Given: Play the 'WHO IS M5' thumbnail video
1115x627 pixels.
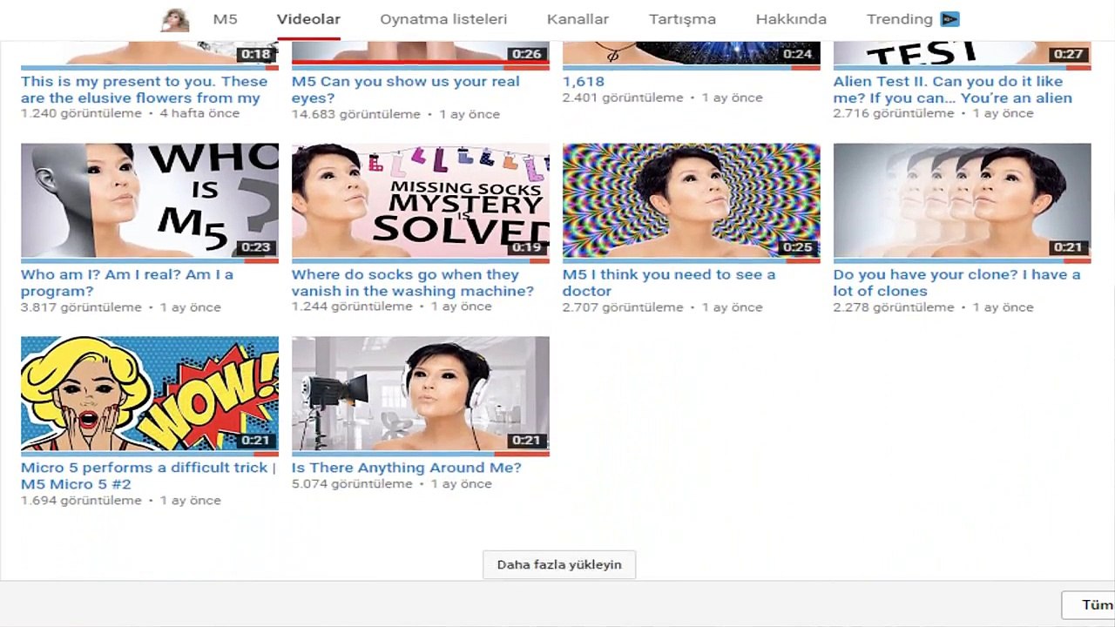Looking at the screenshot, I should [150, 201].
